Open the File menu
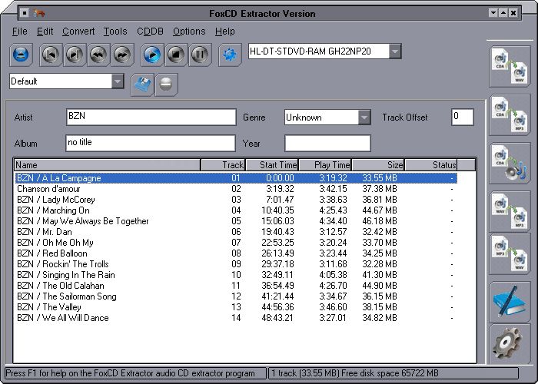 [x=19, y=31]
